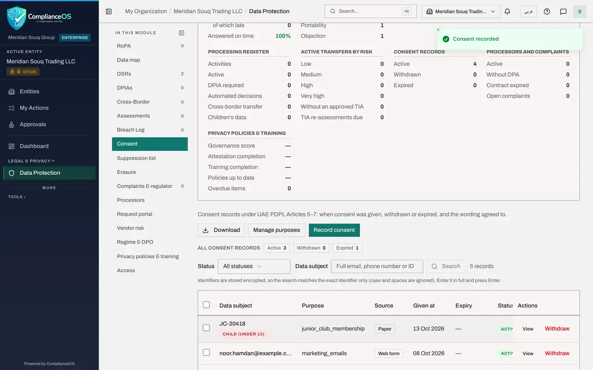The height and width of the screenshot is (370, 593).
Task: Click the Record consent button
Action: point(334,230)
